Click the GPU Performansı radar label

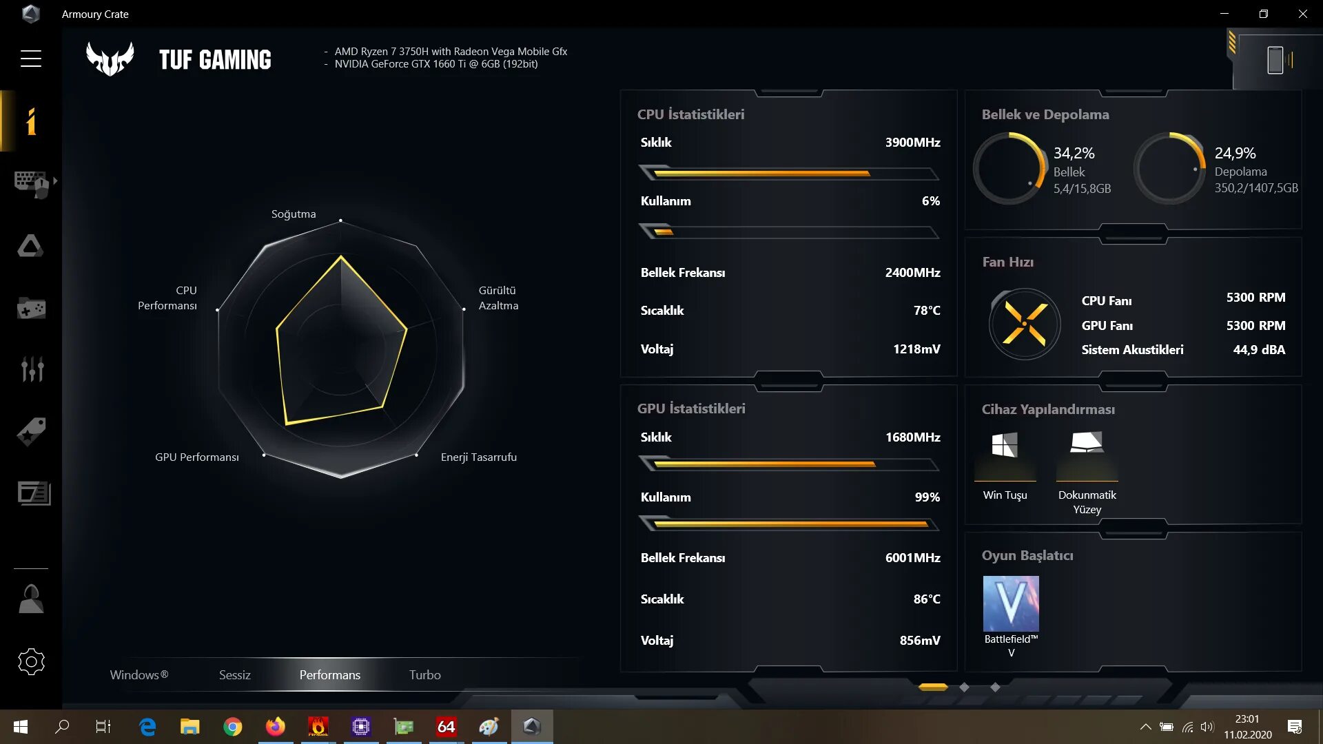tap(197, 457)
